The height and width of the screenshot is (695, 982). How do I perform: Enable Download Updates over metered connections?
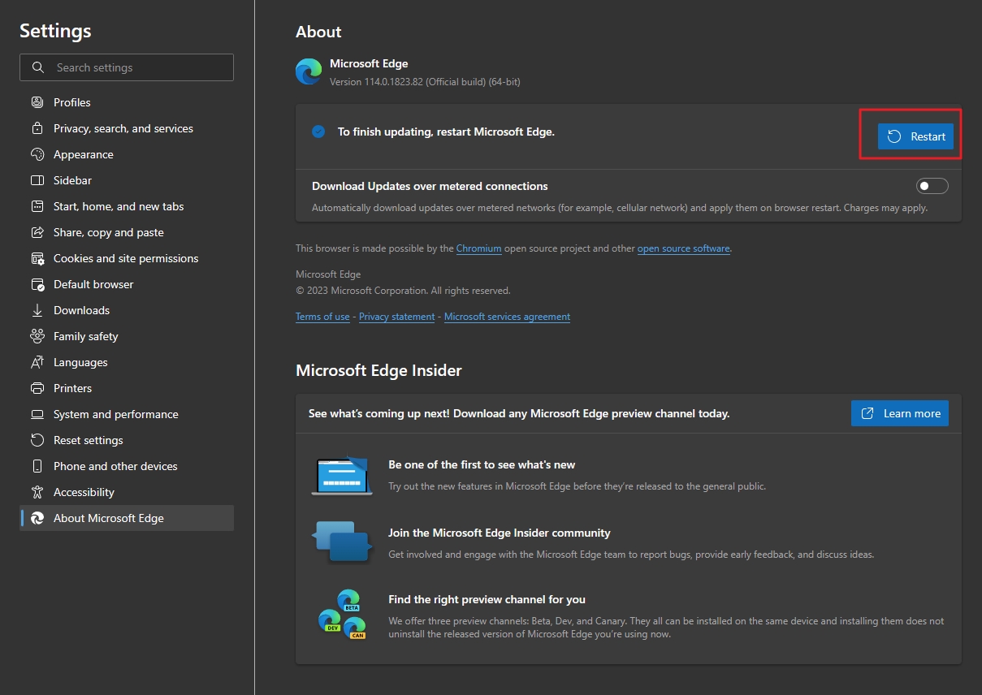pyautogui.click(x=932, y=186)
